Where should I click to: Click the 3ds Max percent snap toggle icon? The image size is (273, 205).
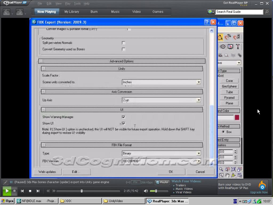pyautogui.click(x=228, y=37)
